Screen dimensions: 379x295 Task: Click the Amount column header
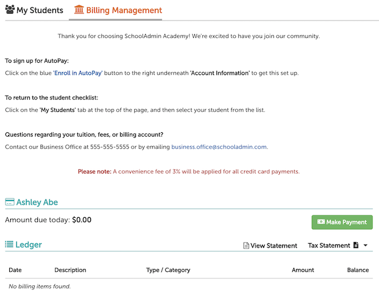(303, 270)
